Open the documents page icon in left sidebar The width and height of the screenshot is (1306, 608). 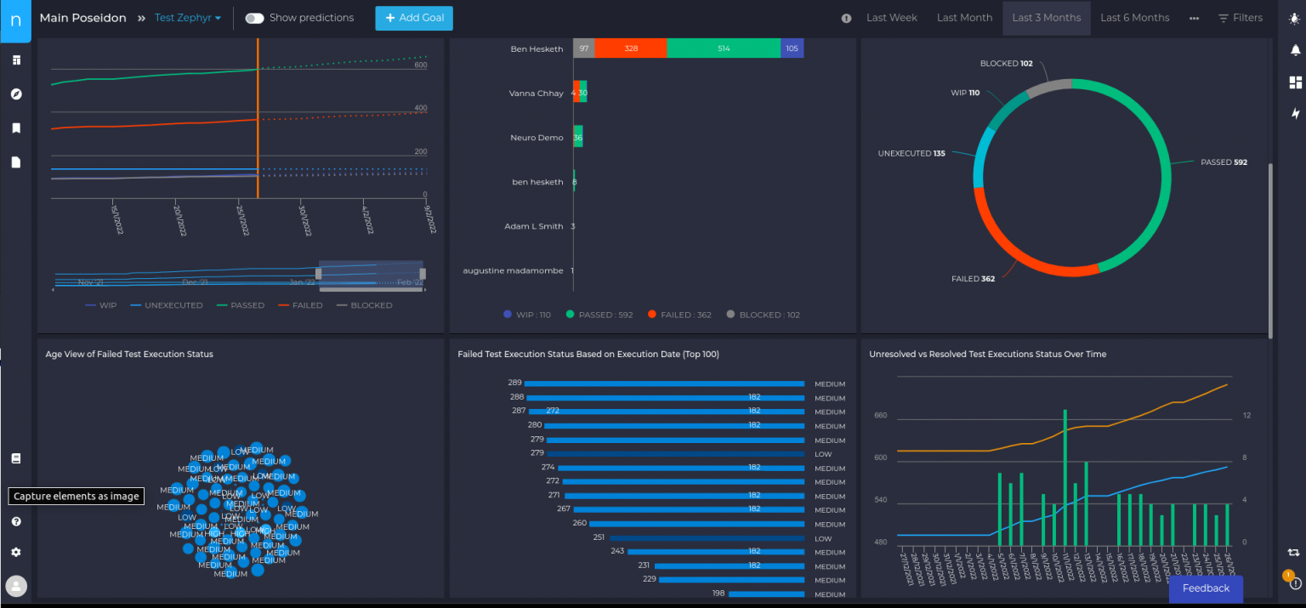[x=15, y=162]
